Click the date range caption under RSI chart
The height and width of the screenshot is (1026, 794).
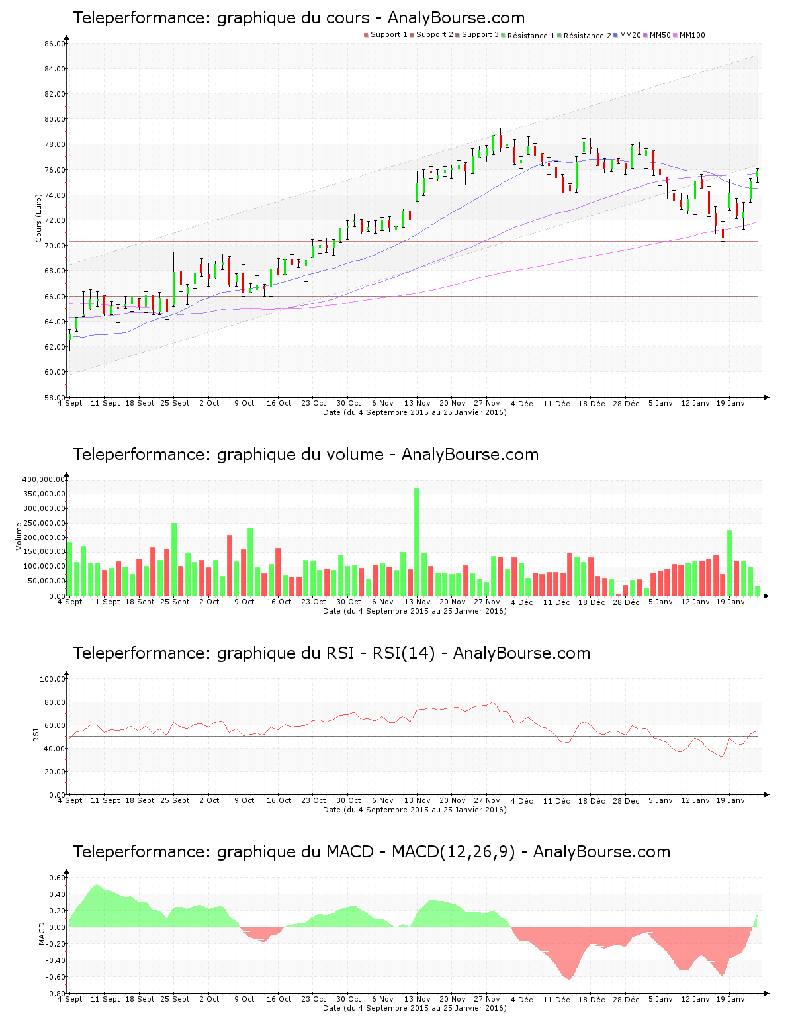[415, 810]
